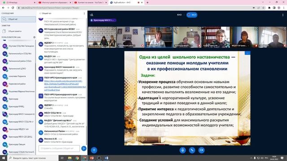Toggle the webcam share button

click(201, 150)
